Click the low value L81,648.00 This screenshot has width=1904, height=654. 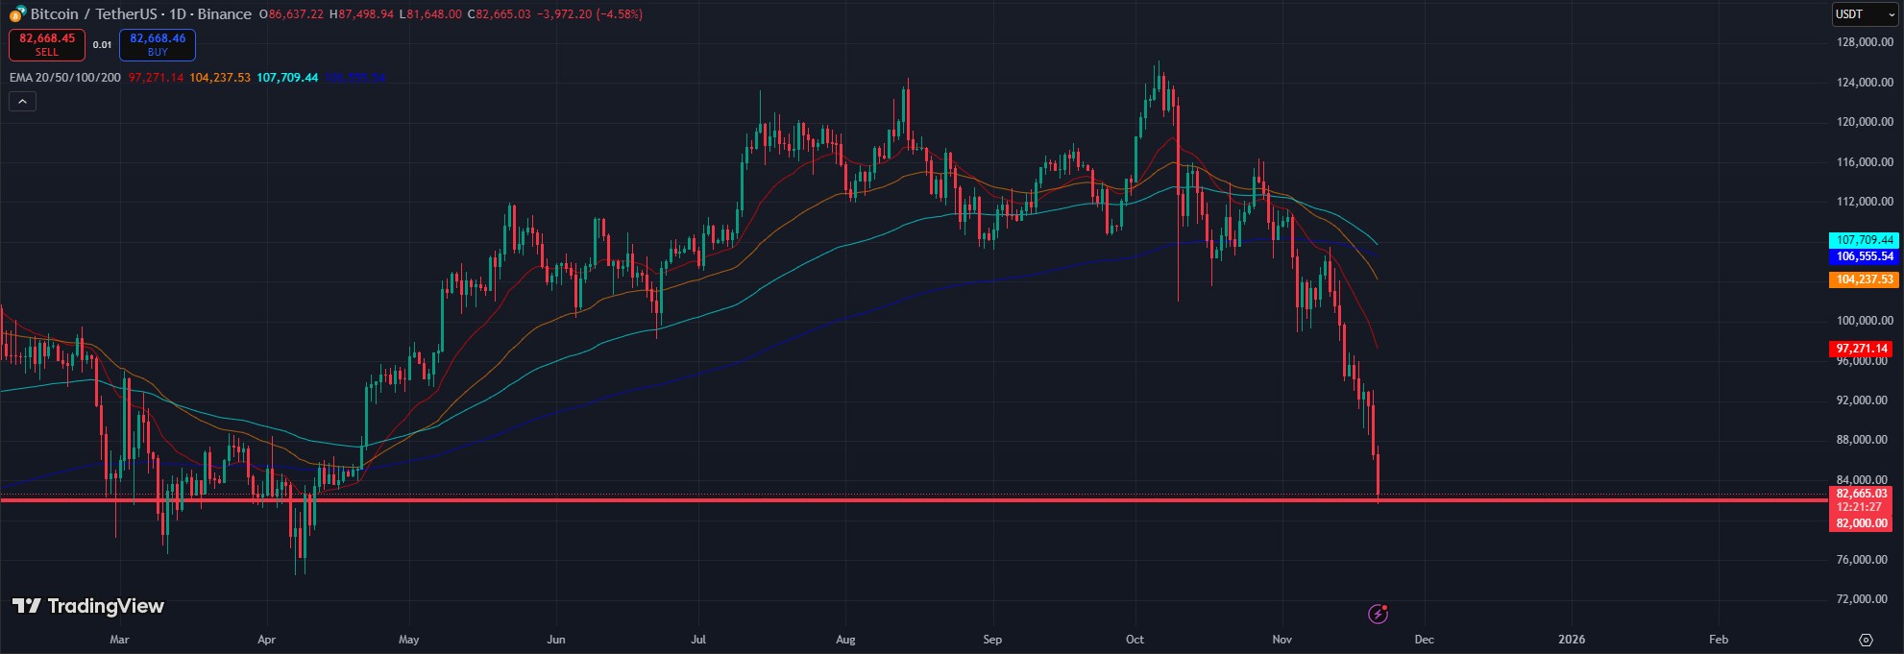[x=430, y=14]
